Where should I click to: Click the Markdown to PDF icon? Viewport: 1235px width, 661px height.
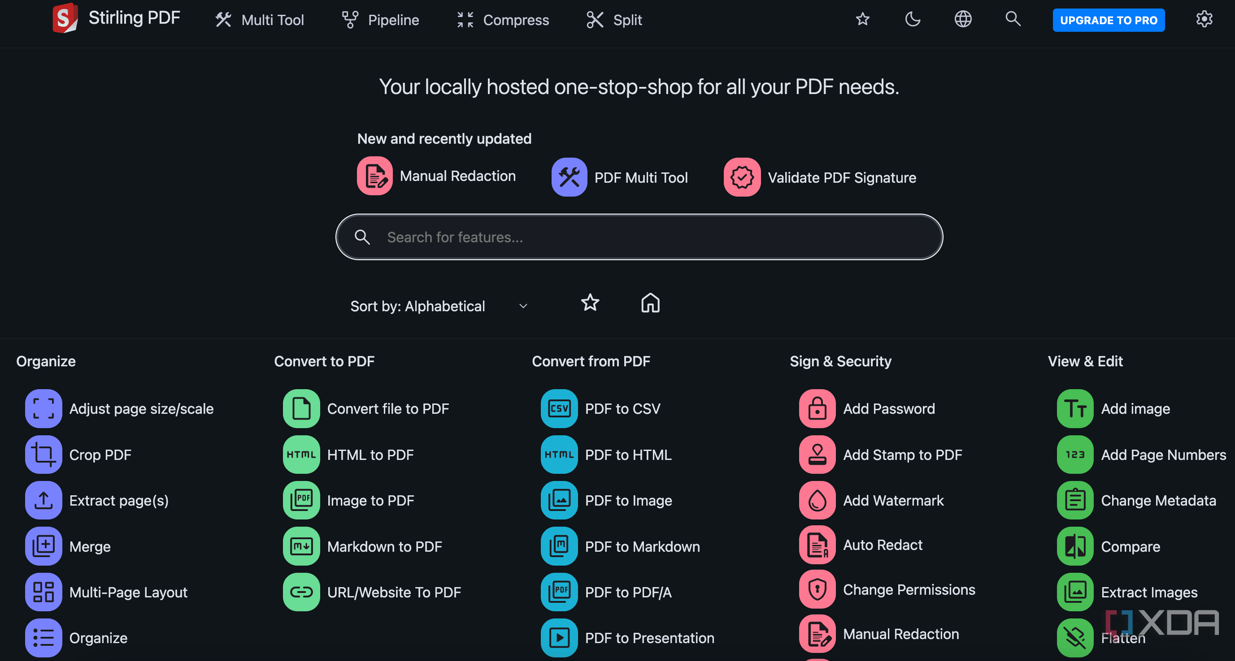pyautogui.click(x=301, y=546)
